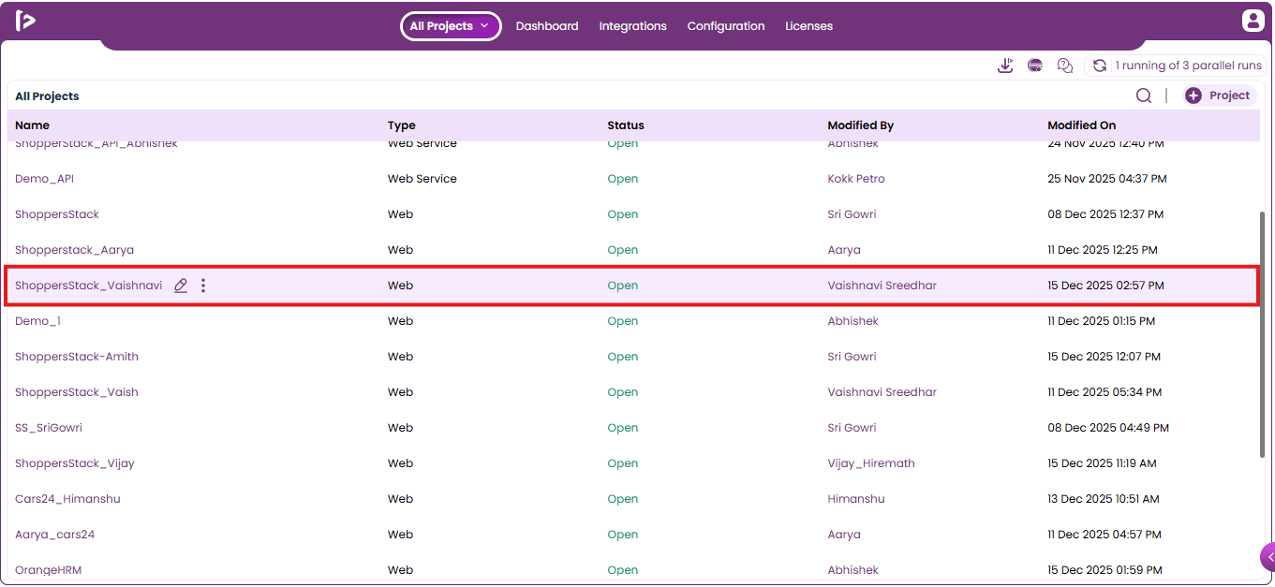
Task: Open the Licenses menu
Action: pyautogui.click(x=808, y=26)
